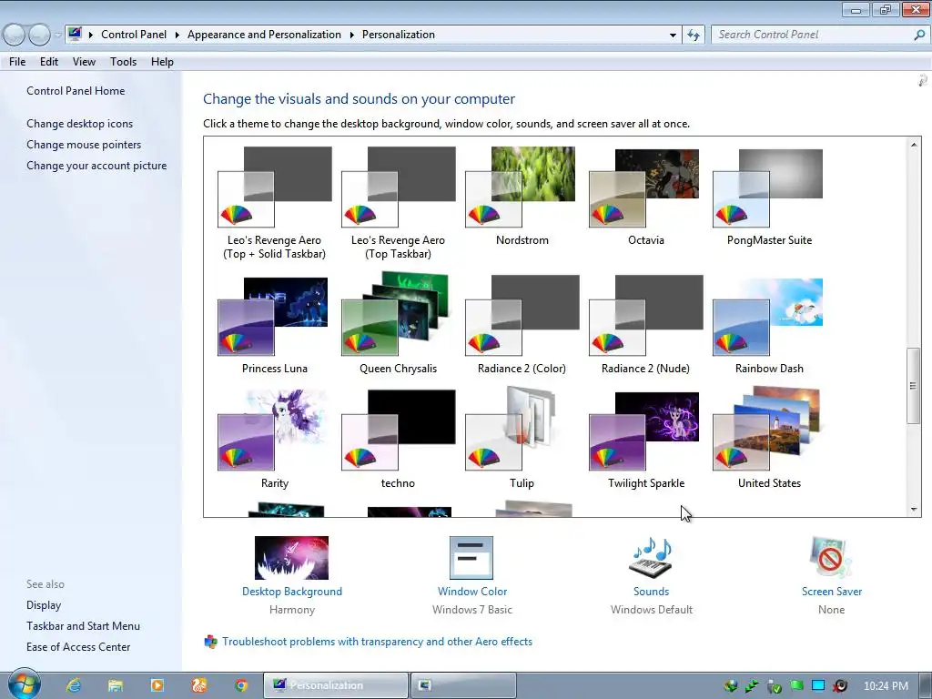Select Leo's Revenge Aero (Top Taskbar) theme

(x=399, y=202)
